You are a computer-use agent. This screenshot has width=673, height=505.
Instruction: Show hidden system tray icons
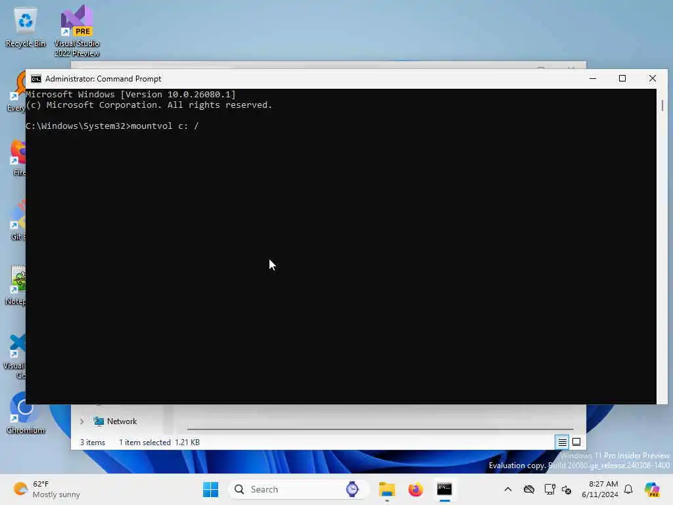508,489
